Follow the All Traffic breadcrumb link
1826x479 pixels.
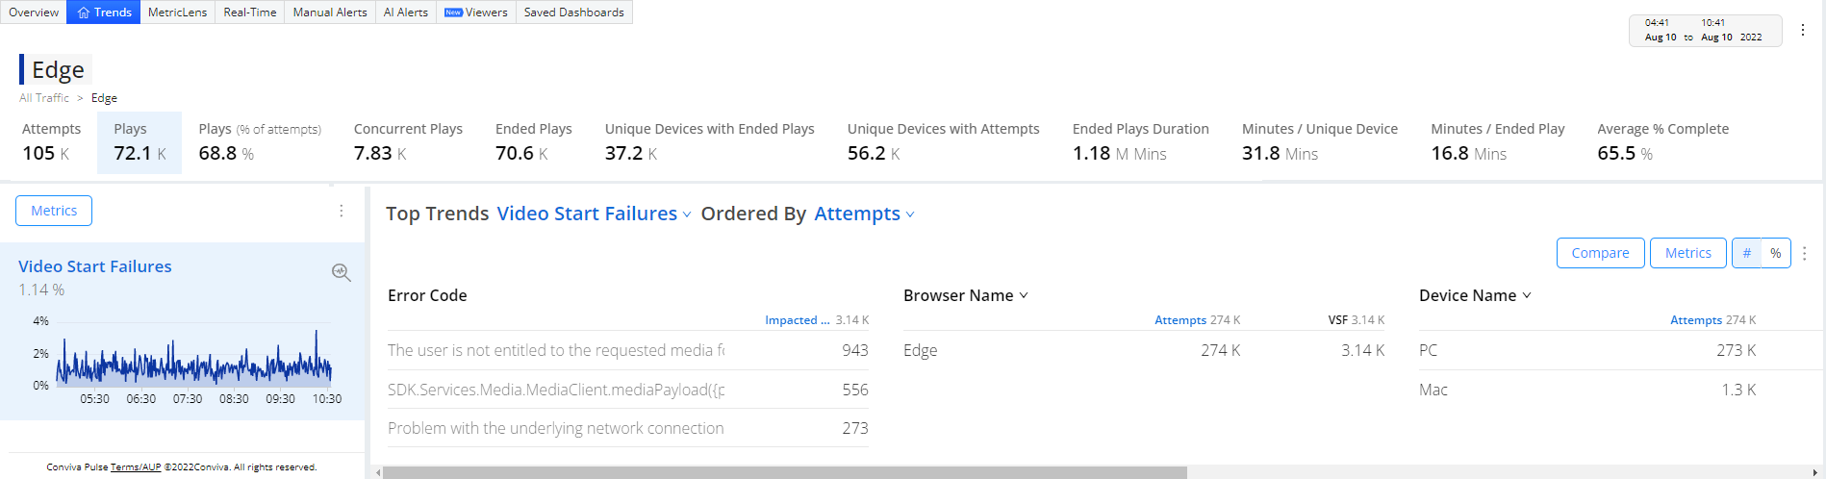coord(44,98)
